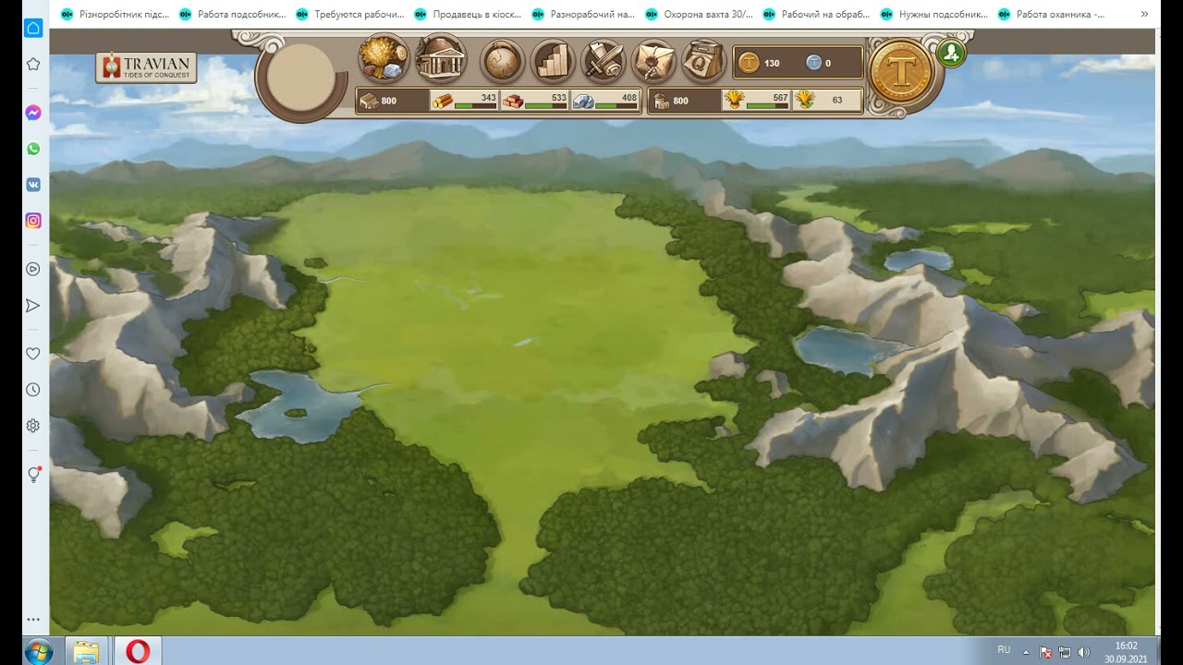Open bookmark 'Рабочий на обраб...'
This screenshot has width=1183, height=665.
click(x=816, y=14)
